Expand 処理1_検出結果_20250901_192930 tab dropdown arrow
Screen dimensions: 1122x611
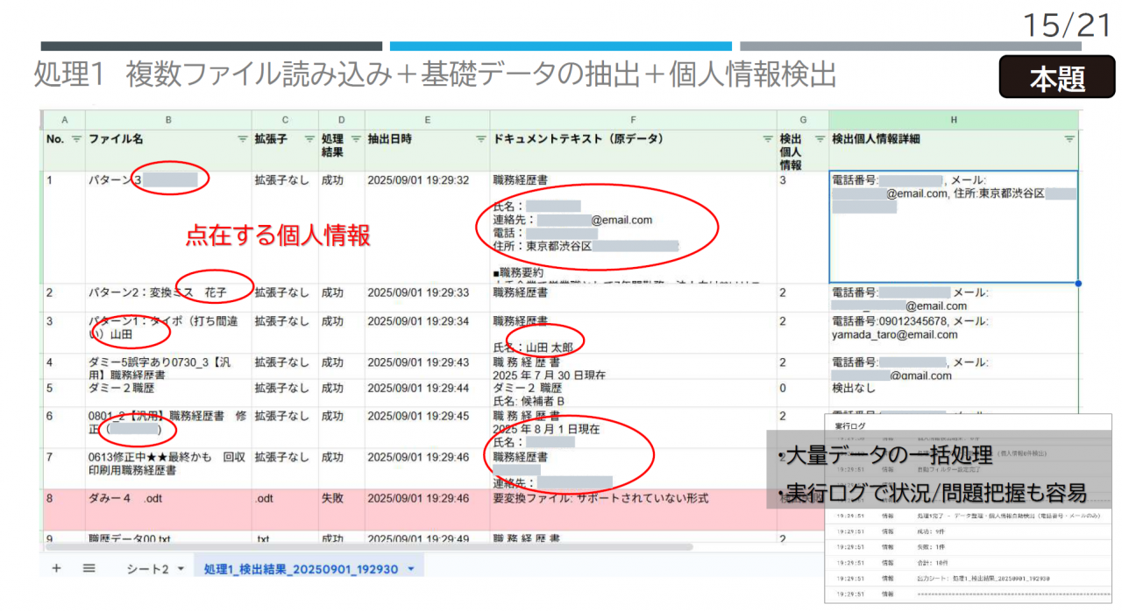click(410, 569)
